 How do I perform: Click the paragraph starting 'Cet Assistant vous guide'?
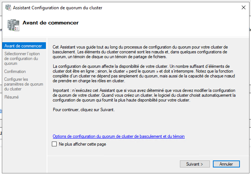[140, 52]
